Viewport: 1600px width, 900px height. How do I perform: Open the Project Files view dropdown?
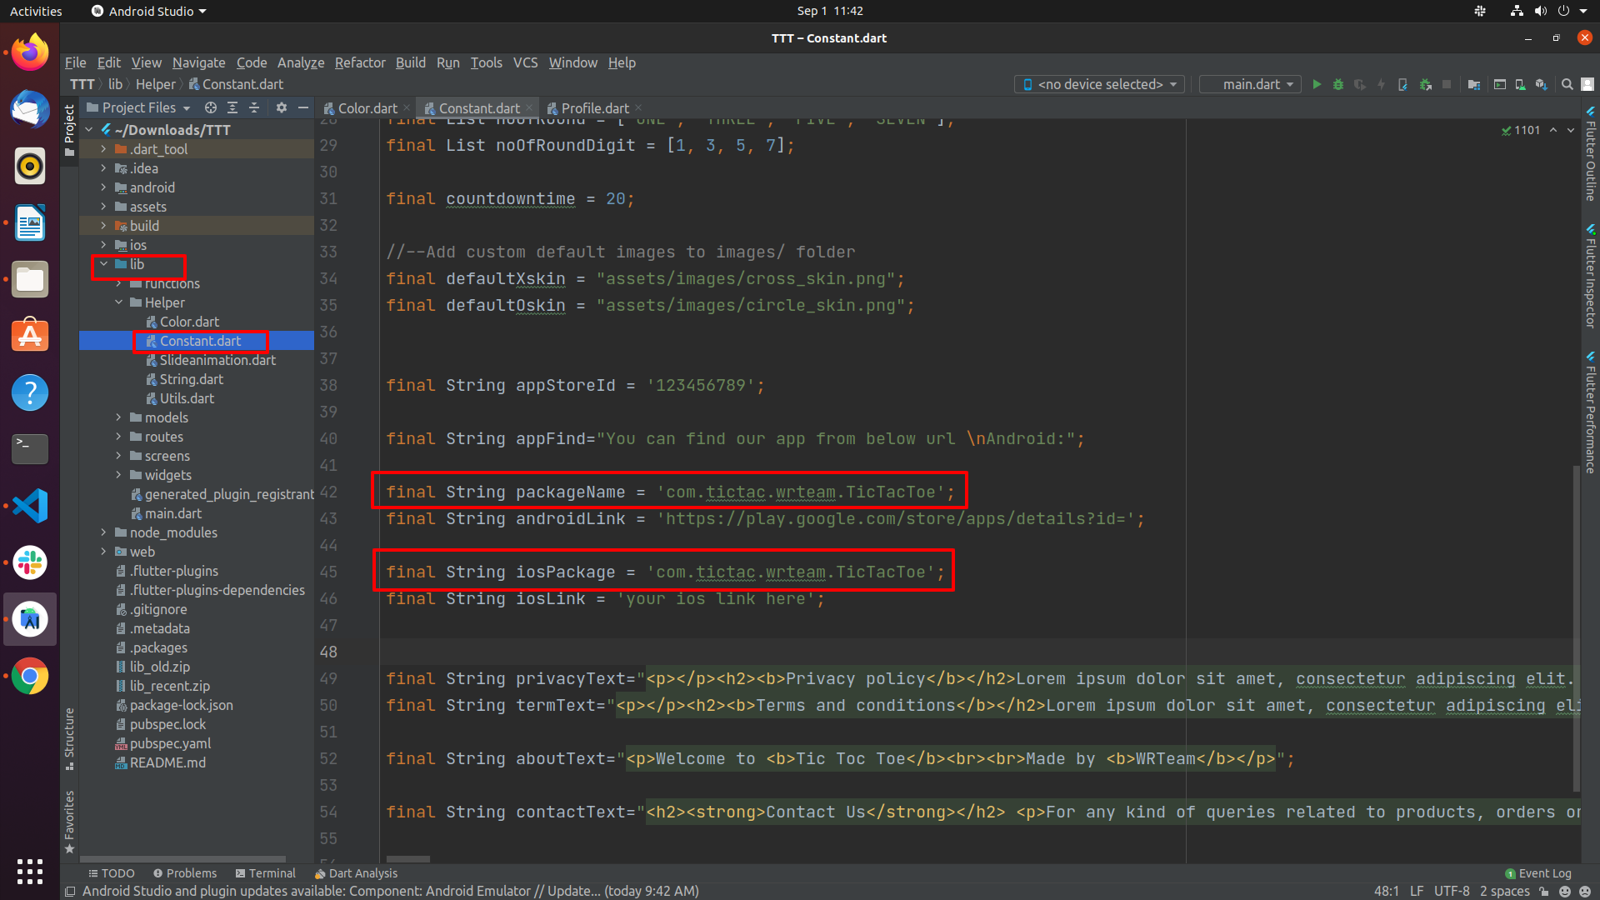click(138, 107)
